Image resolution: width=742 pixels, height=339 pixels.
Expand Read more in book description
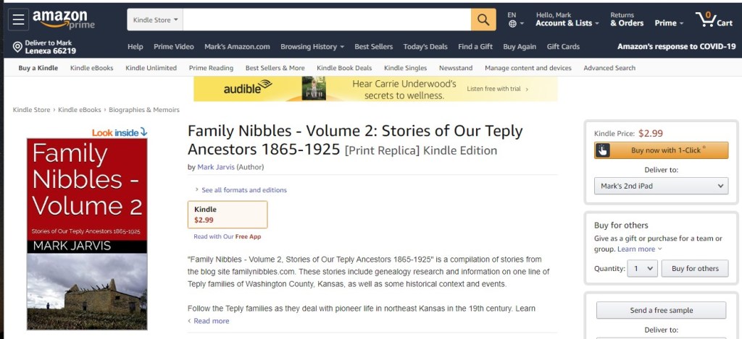coord(211,321)
